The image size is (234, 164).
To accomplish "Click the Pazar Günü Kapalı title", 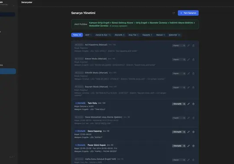I will pyautogui.click(x=97, y=145).
